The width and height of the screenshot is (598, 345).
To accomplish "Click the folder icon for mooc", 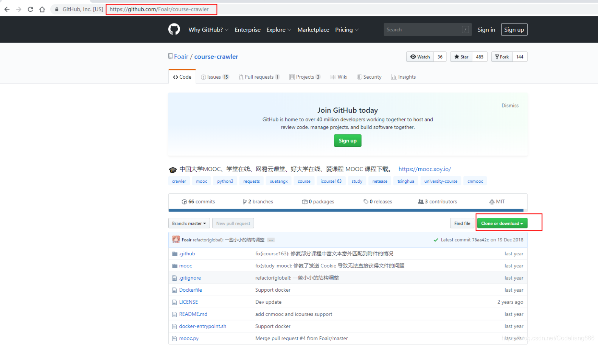I will point(175,266).
